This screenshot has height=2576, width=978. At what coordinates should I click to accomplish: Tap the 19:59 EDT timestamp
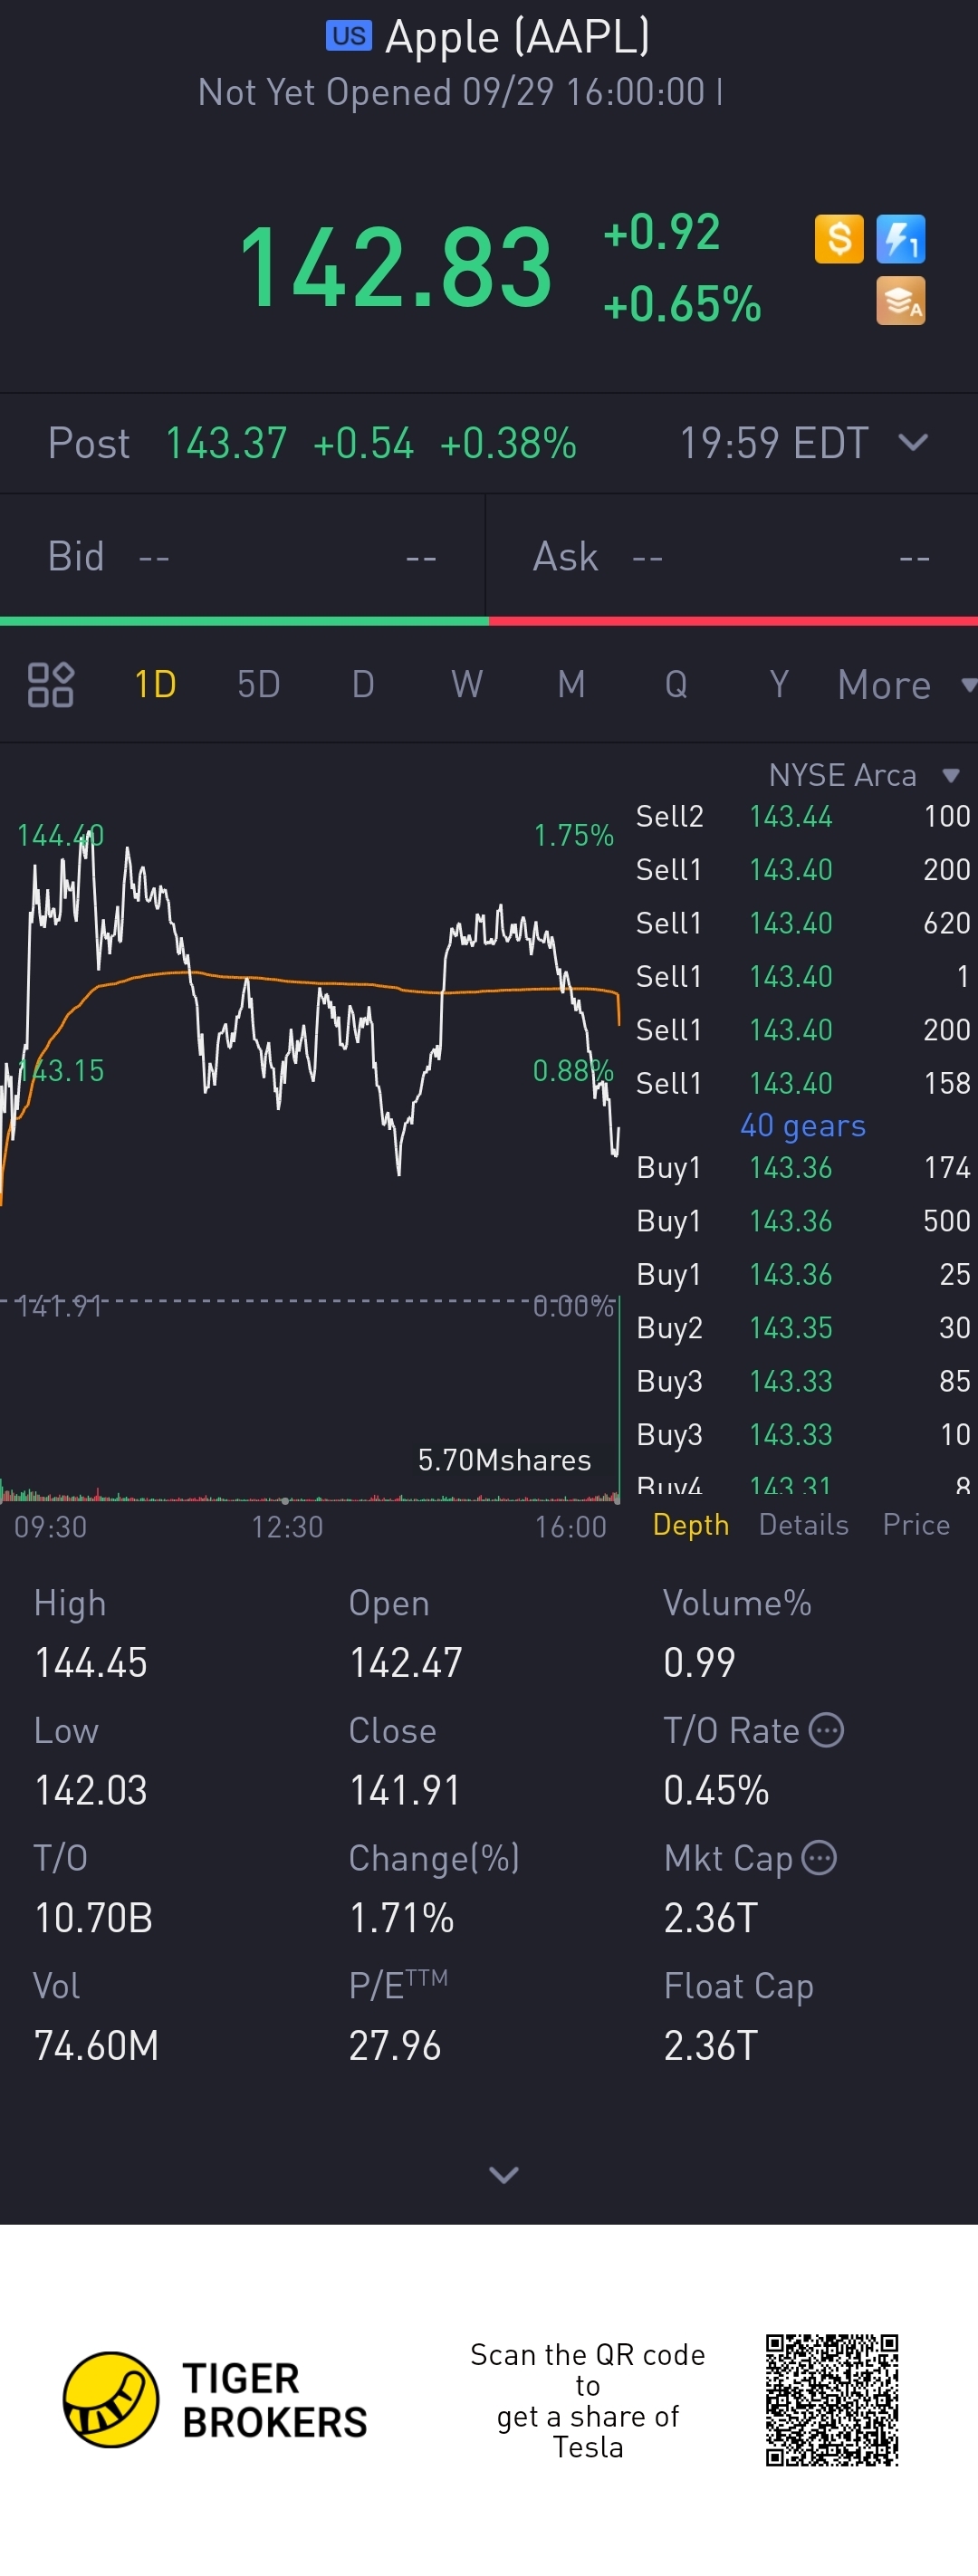[773, 443]
